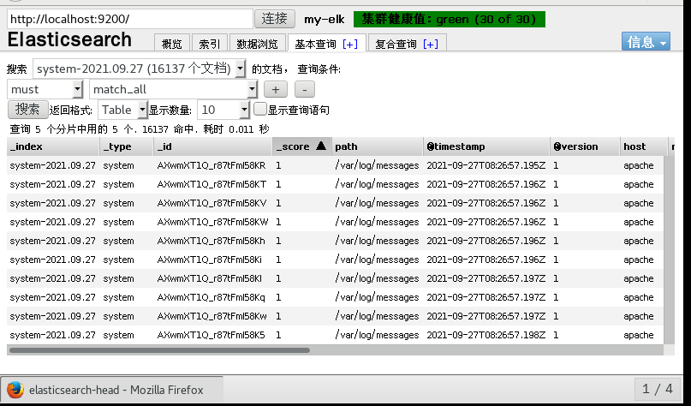Viewport: 691px width, 406px height.
Task: Sort by the host column header
Action: tap(643, 146)
